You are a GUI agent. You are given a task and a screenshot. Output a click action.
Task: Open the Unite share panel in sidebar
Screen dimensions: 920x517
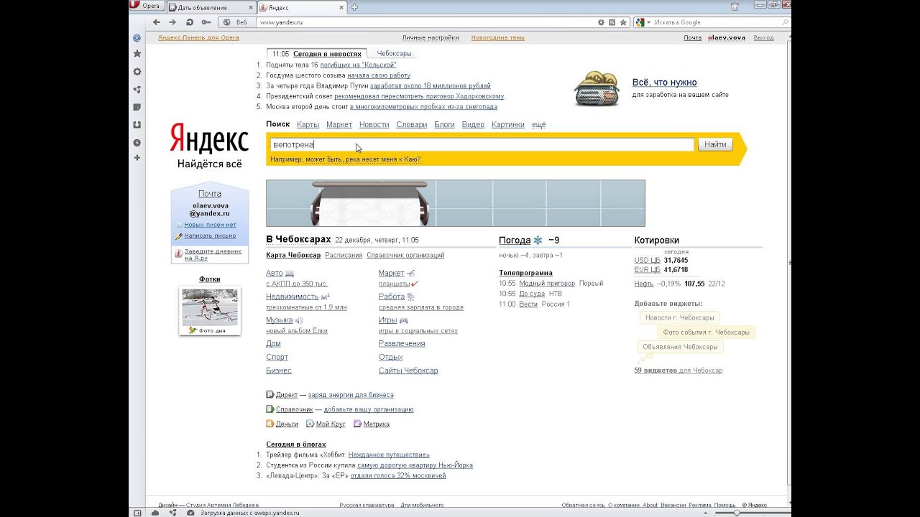[137, 90]
